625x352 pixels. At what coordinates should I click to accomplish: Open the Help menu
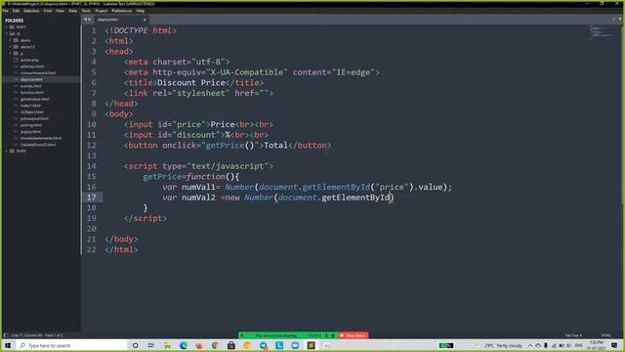click(x=141, y=11)
